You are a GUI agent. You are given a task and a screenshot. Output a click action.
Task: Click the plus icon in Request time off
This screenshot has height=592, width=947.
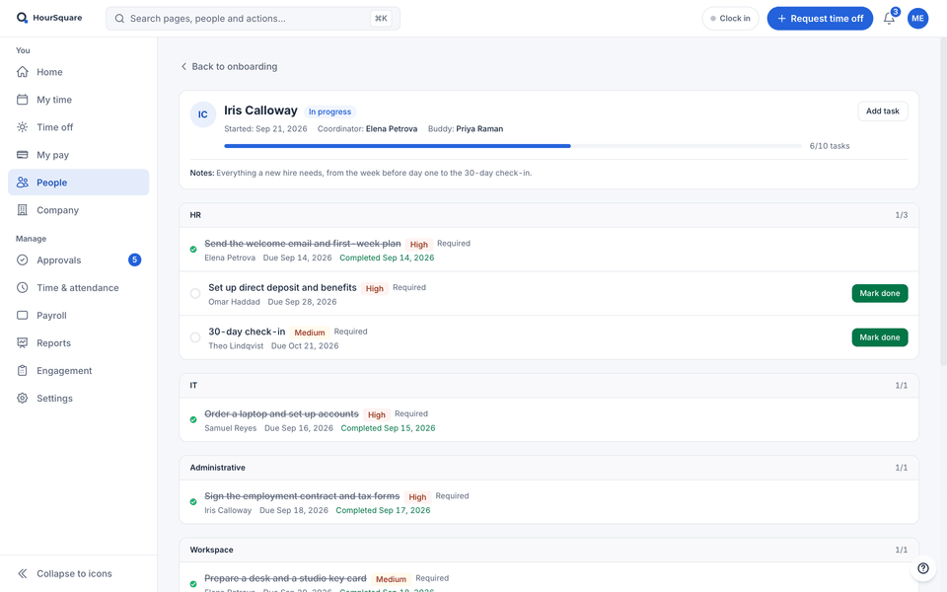[x=781, y=19]
